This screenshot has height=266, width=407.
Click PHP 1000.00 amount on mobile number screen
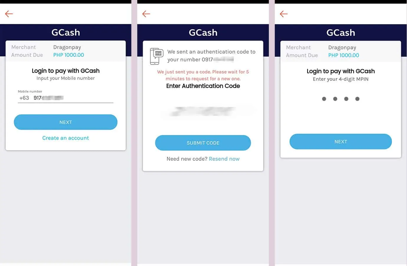pyautogui.click(x=68, y=55)
